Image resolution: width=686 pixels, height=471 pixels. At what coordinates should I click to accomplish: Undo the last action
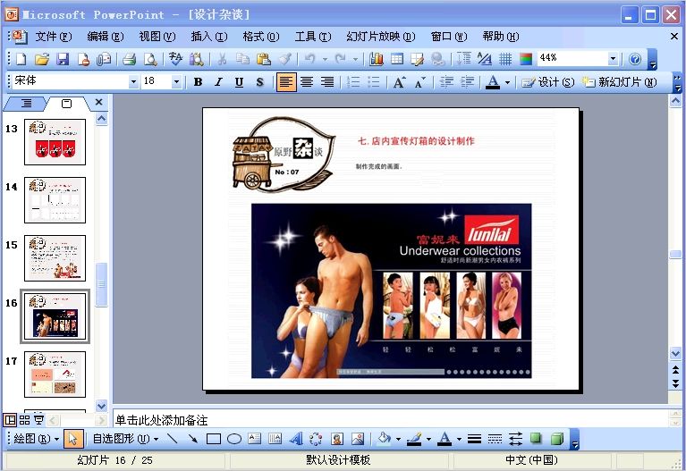click(x=309, y=59)
